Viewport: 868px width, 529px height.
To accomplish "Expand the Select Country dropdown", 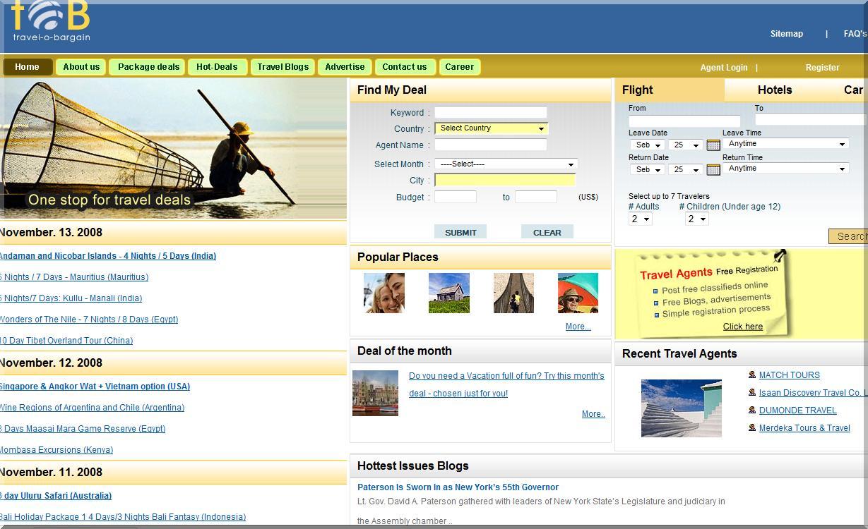I will [x=491, y=128].
